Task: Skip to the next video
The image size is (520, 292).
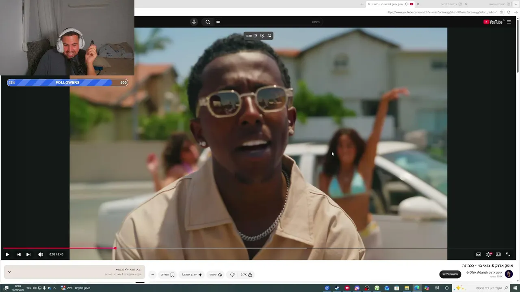Action: pos(28,254)
